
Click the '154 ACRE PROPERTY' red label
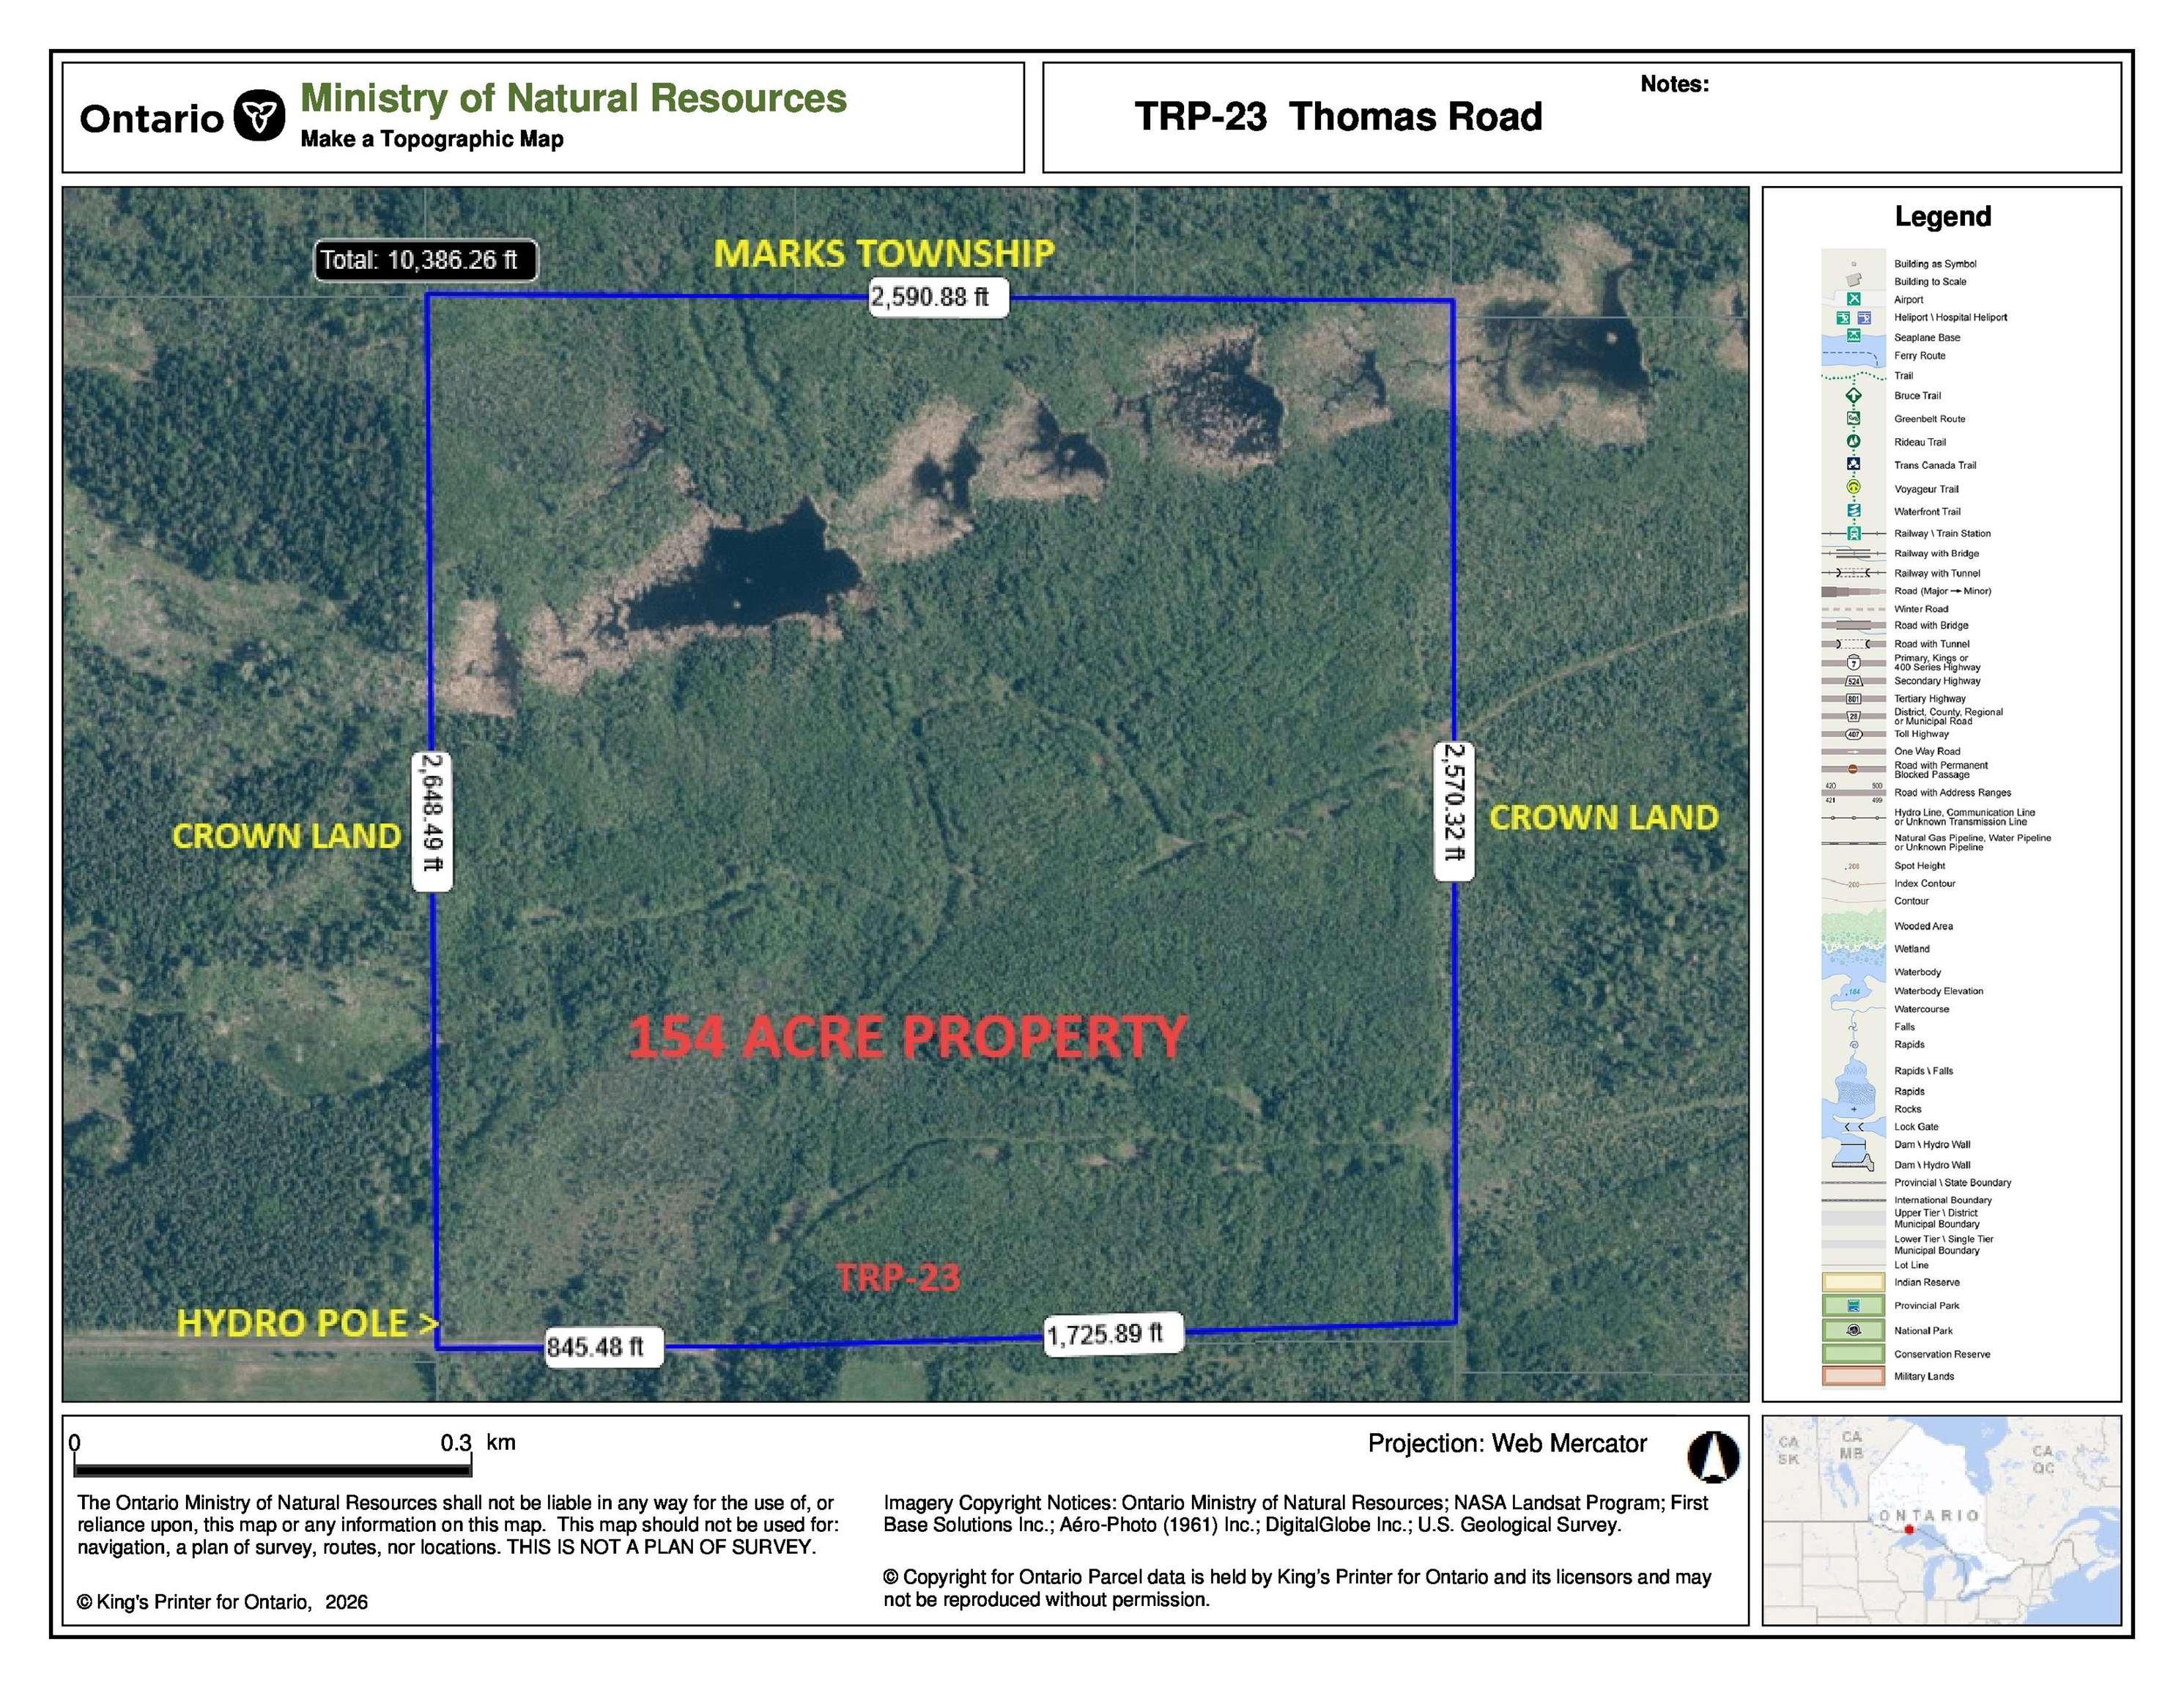[x=907, y=1036]
